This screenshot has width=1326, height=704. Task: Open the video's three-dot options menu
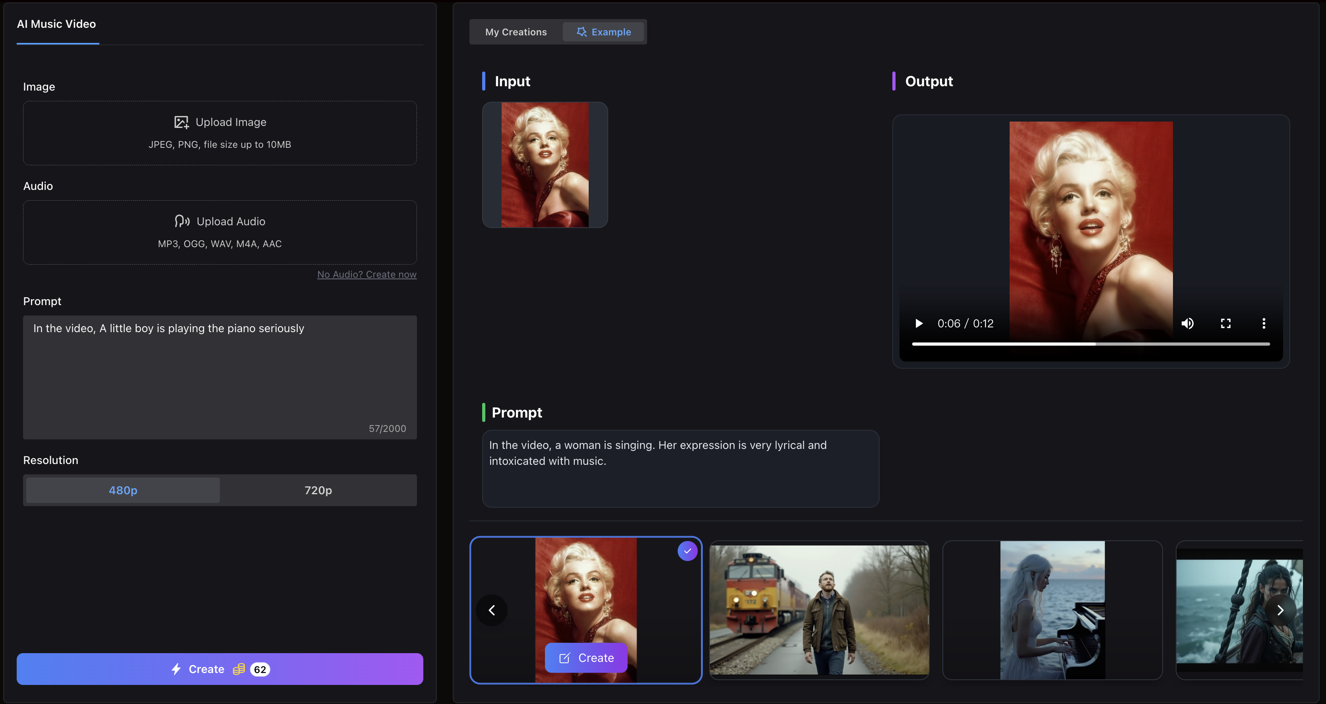tap(1264, 323)
